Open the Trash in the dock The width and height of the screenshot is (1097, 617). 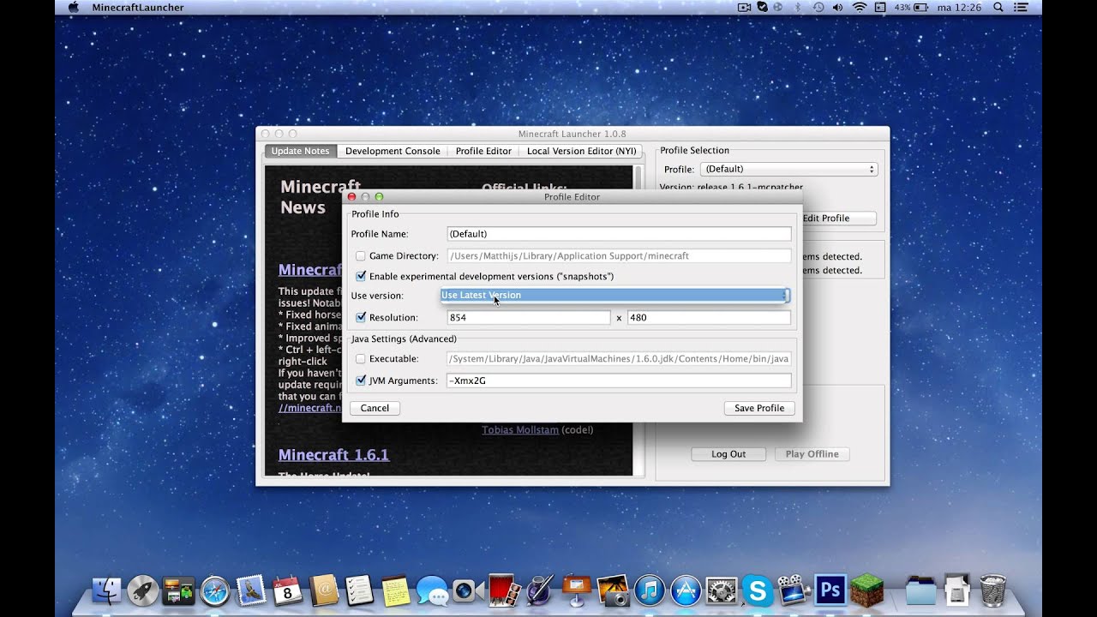[x=992, y=590]
